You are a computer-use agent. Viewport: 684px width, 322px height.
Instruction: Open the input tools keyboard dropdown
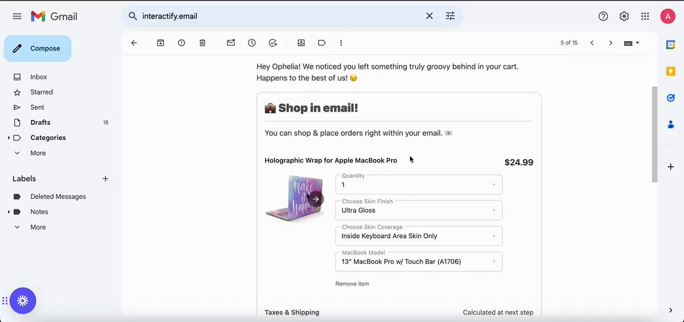[632, 43]
